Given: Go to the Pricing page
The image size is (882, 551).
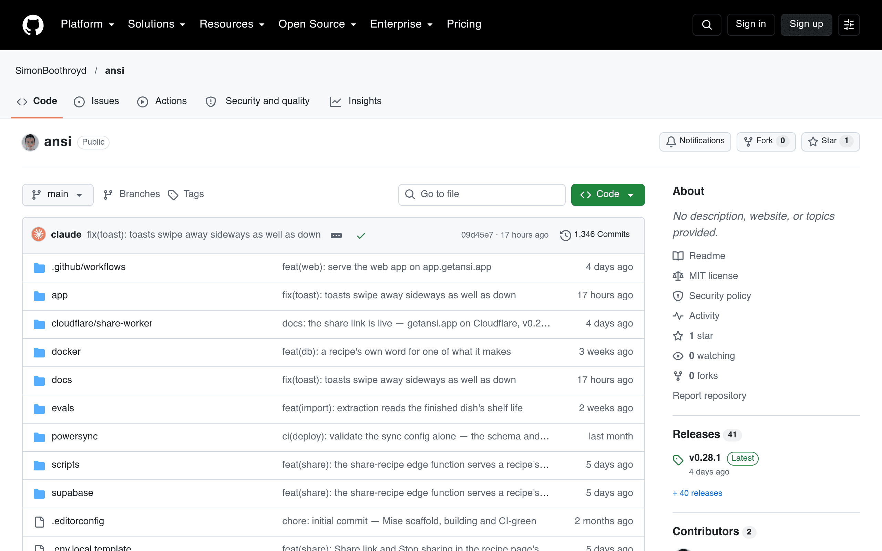Looking at the screenshot, I should (x=464, y=24).
